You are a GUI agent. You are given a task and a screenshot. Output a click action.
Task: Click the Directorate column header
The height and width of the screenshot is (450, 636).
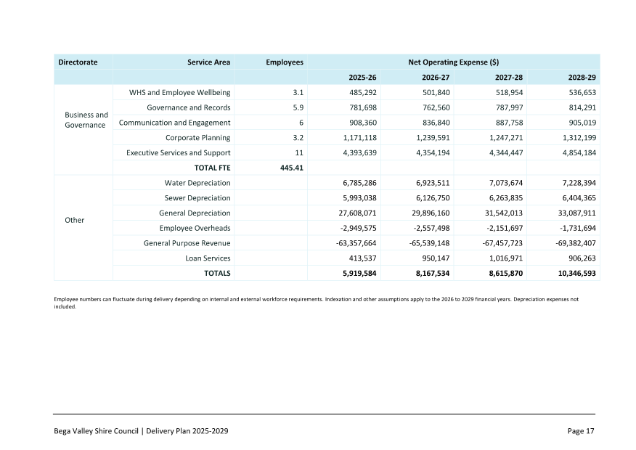[78, 62]
